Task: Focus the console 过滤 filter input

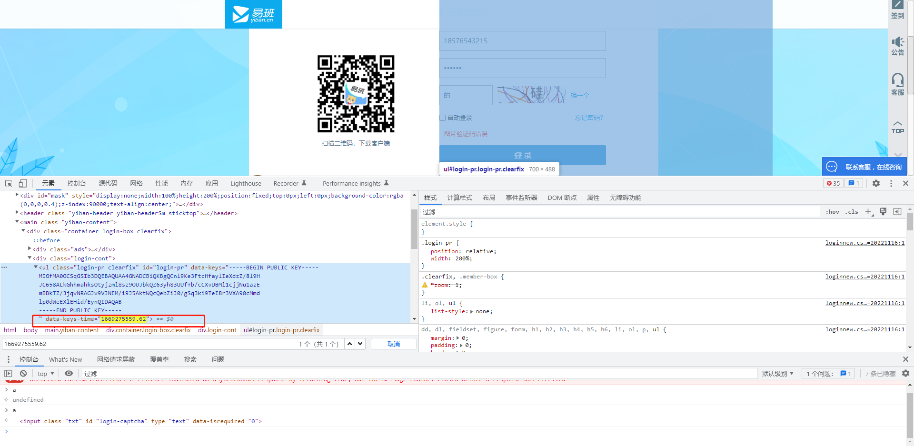Action: pos(419,374)
